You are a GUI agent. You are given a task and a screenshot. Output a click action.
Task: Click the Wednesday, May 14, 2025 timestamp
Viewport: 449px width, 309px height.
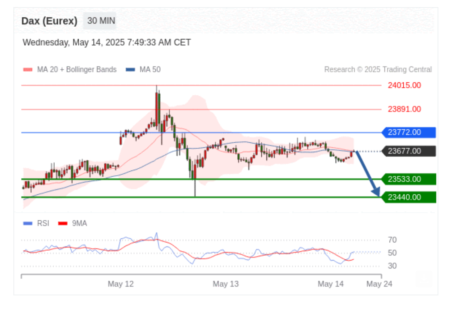(x=107, y=43)
